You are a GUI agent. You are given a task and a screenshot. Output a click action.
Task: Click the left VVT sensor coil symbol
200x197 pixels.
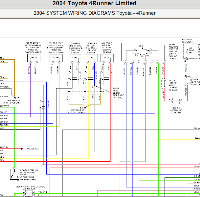pos(91,58)
